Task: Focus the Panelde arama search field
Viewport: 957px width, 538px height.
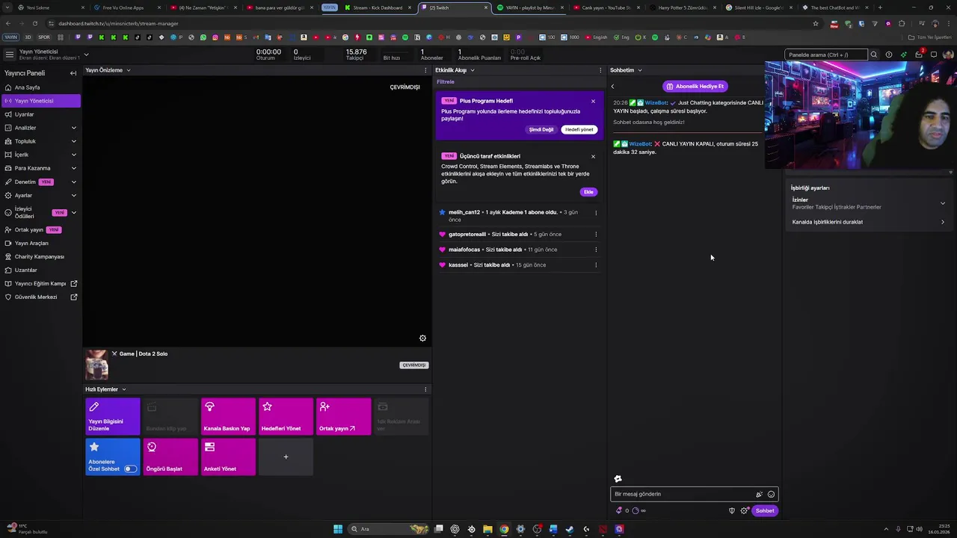Action: [x=825, y=55]
